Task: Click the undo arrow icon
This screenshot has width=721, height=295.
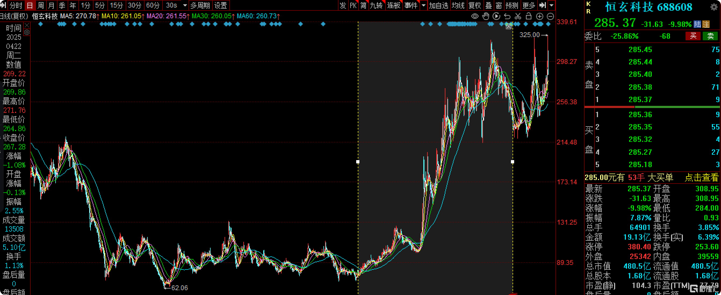Action: click(x=507, y=16)
